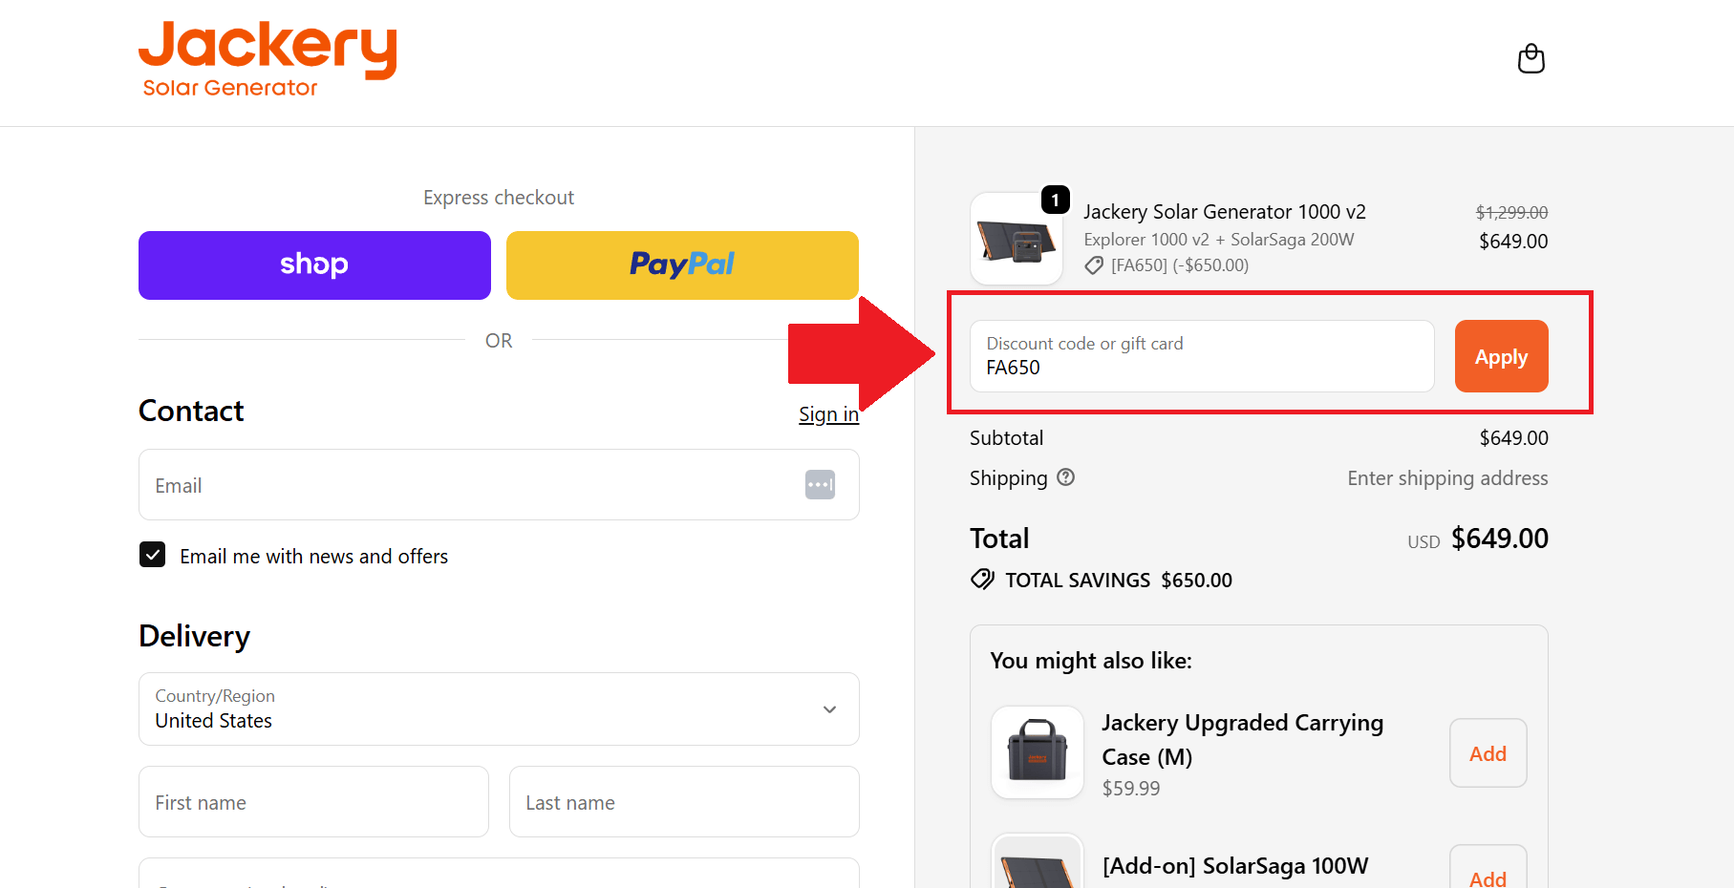Click the Sign in link

tap(828, 414)
